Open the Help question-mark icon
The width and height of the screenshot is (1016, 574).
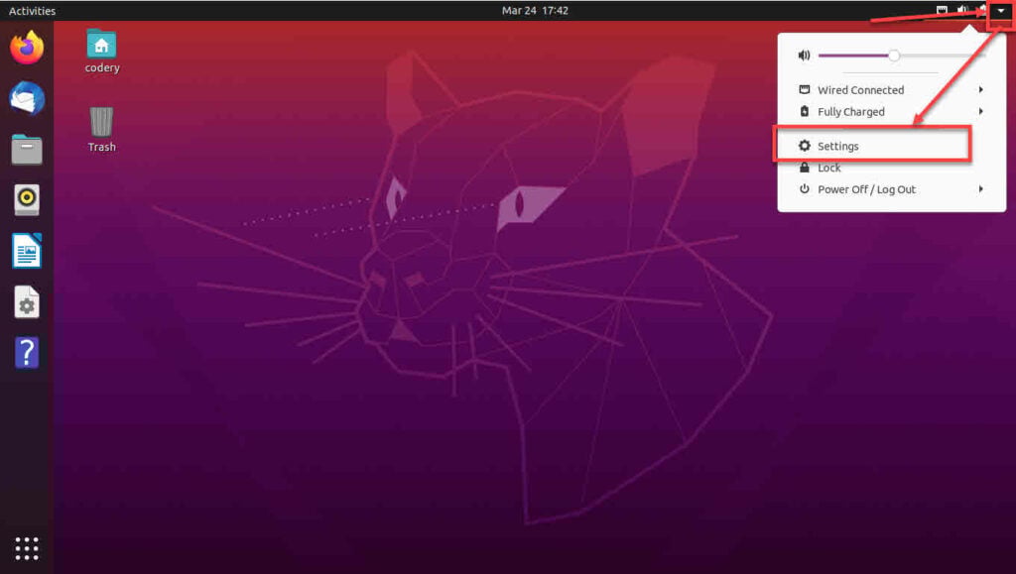(x=27, y=353)
